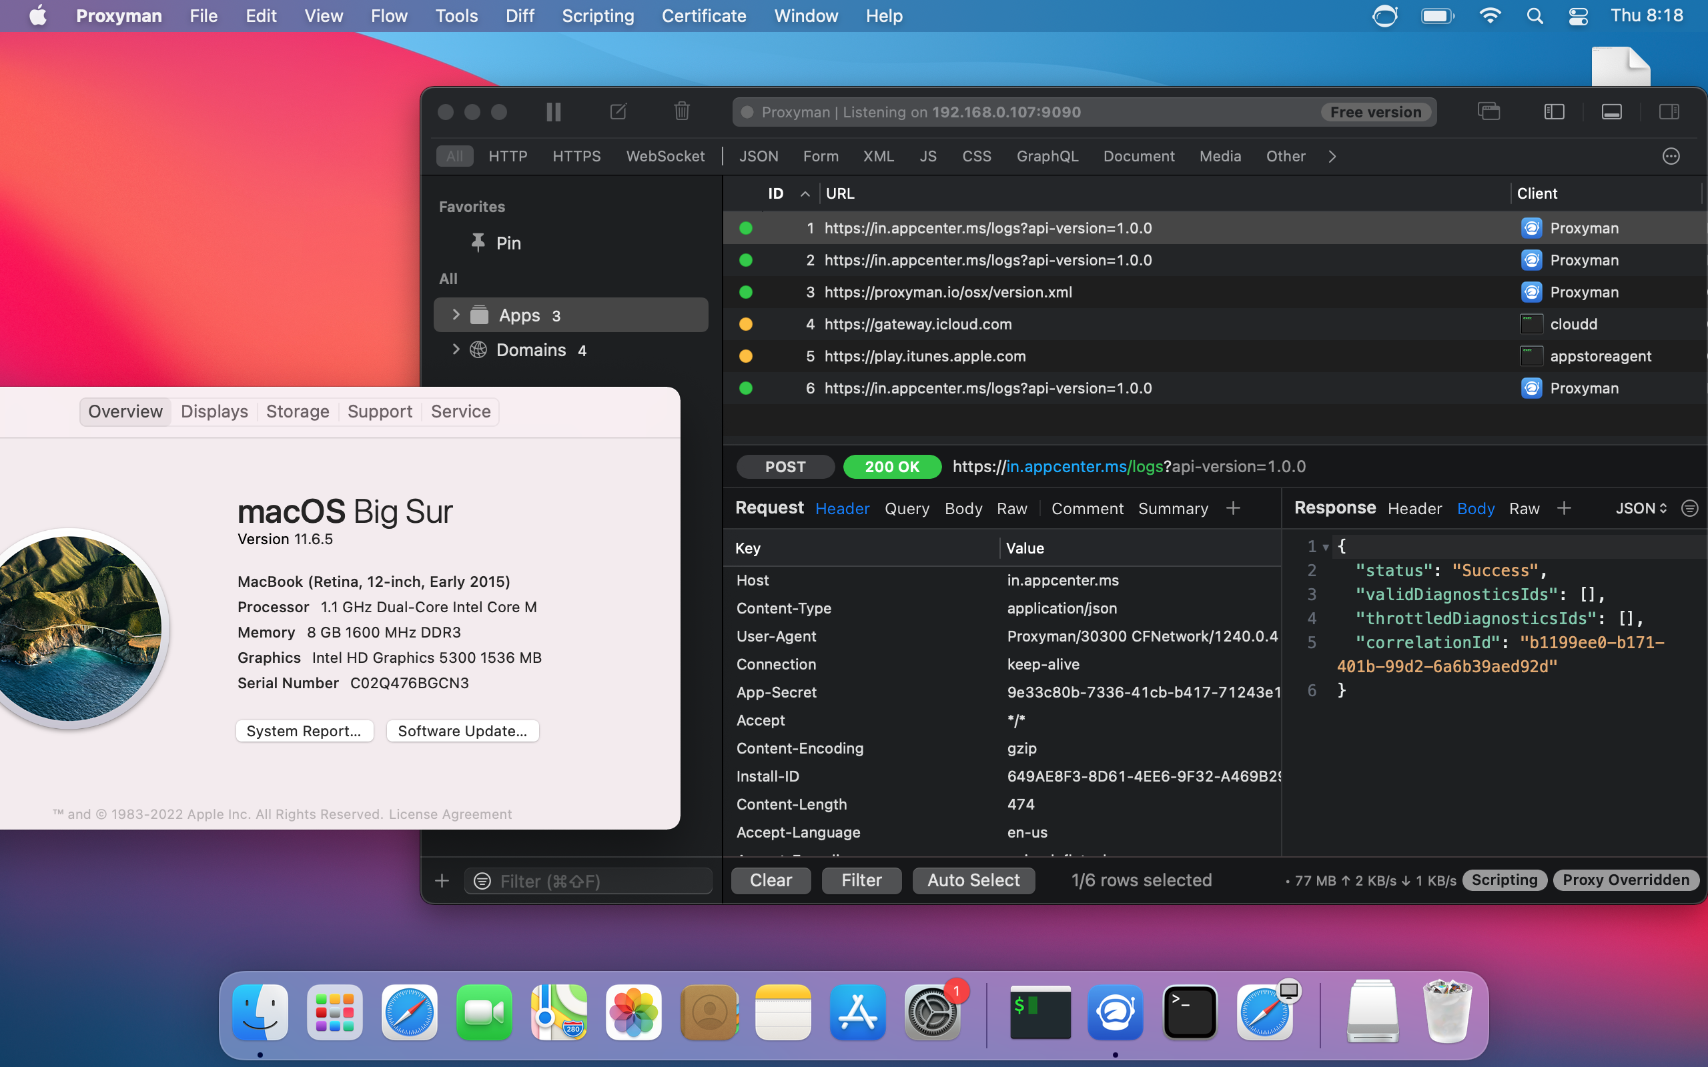Pause traffic capturing
Viewport: 1708px width, 1067px height.
(553, 111)
